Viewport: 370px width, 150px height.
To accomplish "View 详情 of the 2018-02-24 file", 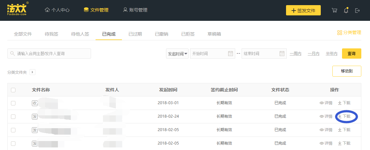I will (326, 116).
